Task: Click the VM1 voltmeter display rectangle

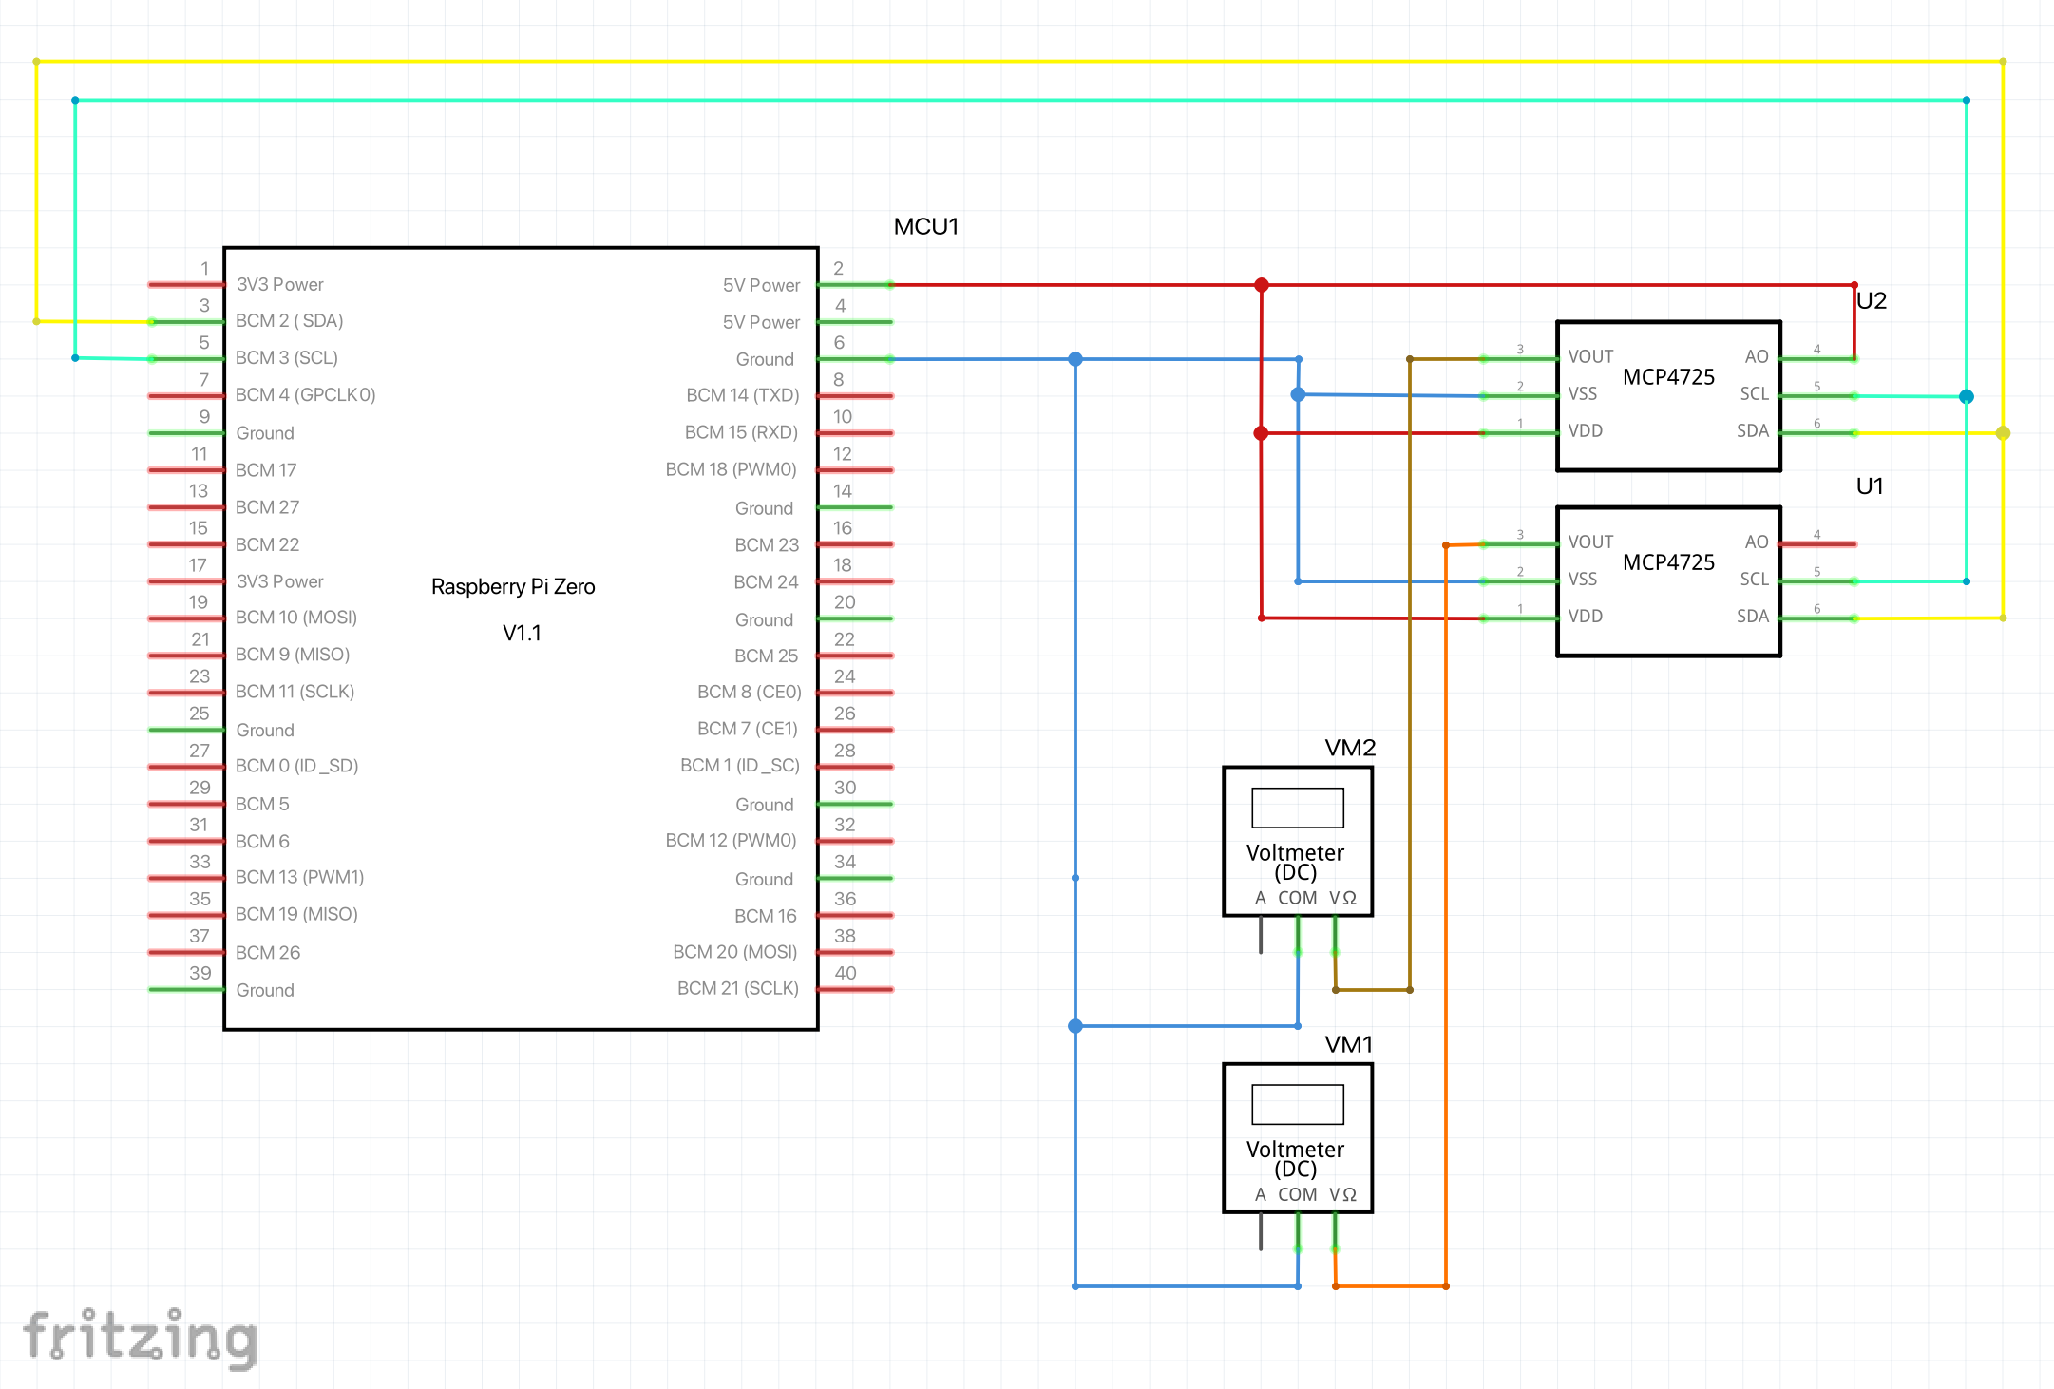Action: coord(1298,1104)
